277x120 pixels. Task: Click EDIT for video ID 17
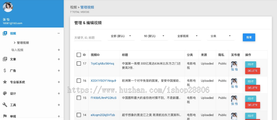(x=251, y=64)
